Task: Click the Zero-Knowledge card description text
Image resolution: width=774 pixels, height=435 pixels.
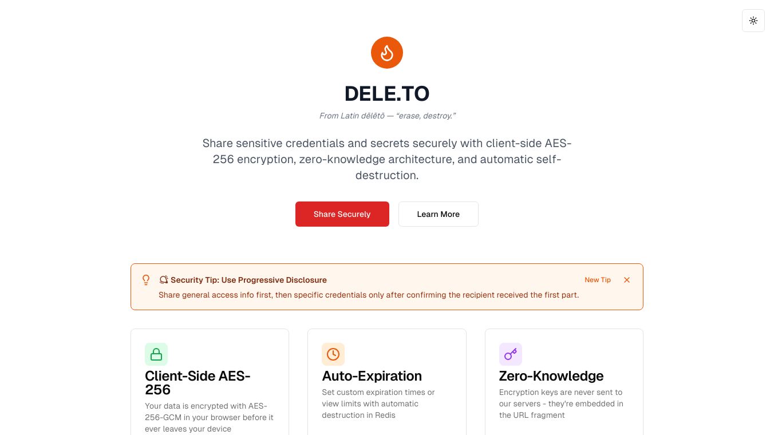Action: (560, 404)
